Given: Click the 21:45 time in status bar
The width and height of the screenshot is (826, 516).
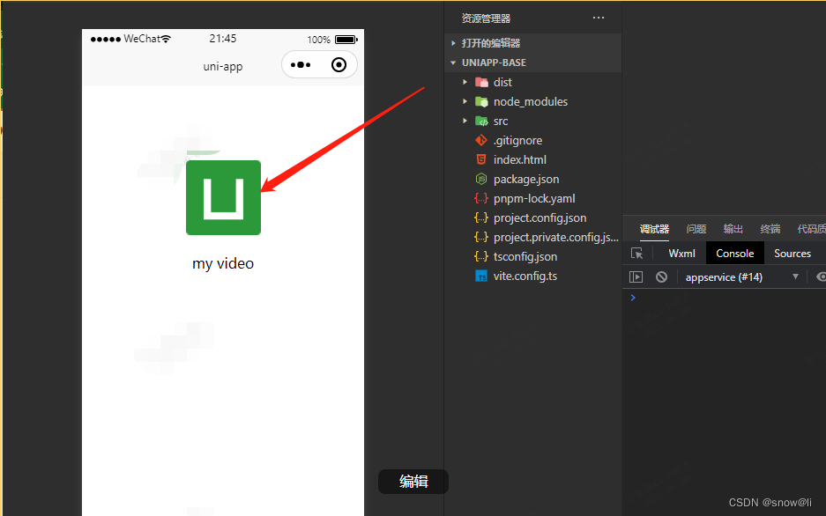Looking at the screenshot, I should click(223, 39).
